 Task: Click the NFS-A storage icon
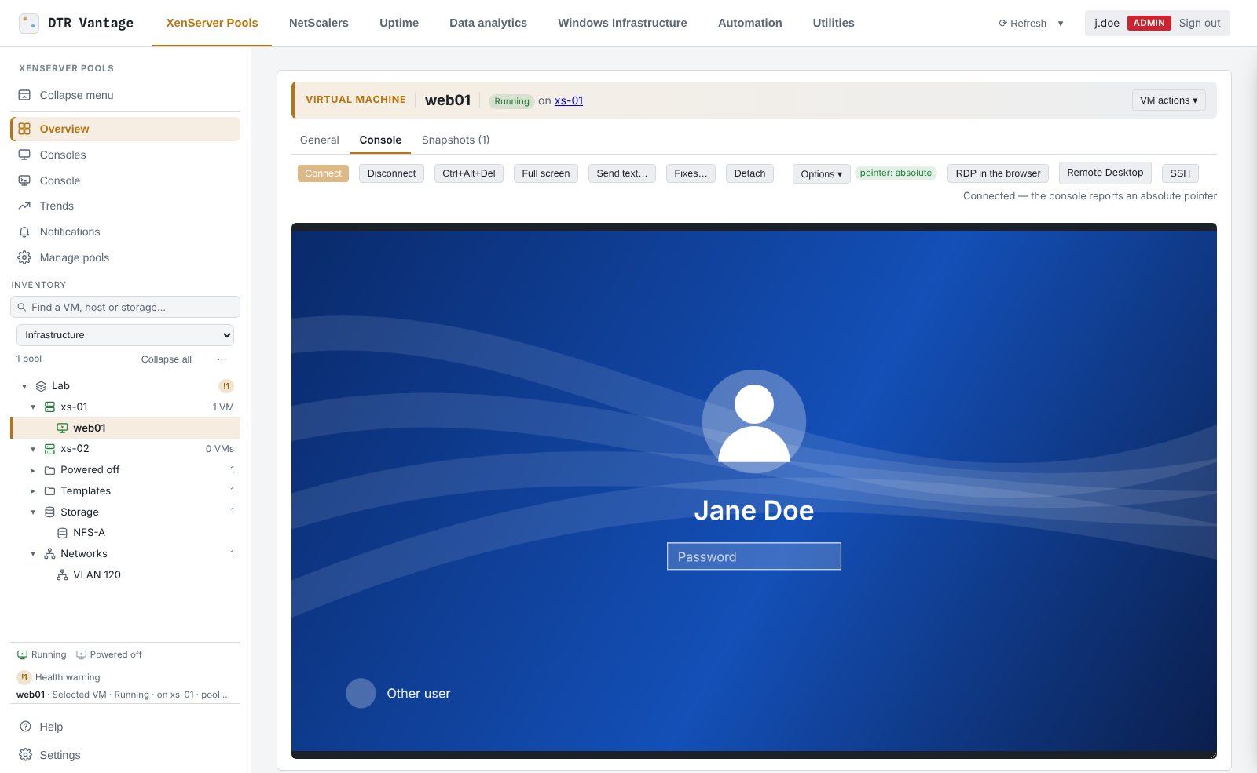(x=62, y=533)
